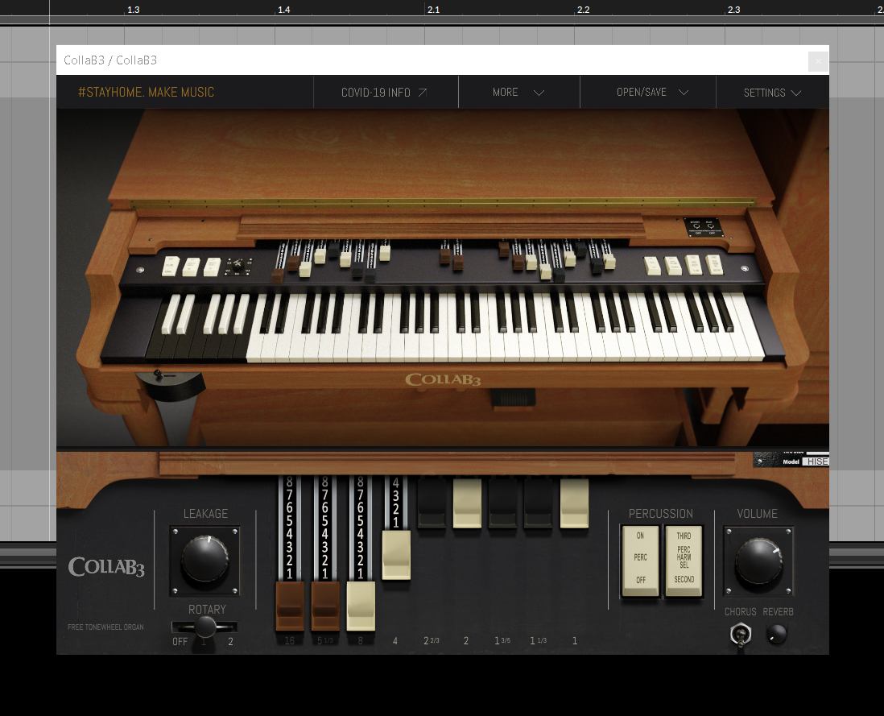Close the CollaB3 plugin window
Screen dimensions: 884x716
pos(818,61)
